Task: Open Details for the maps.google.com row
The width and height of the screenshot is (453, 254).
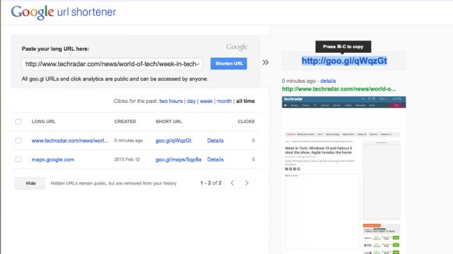Action: (x=215, y=159)
